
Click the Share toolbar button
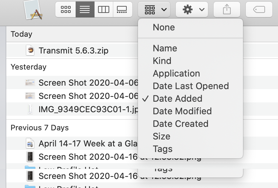227,9
